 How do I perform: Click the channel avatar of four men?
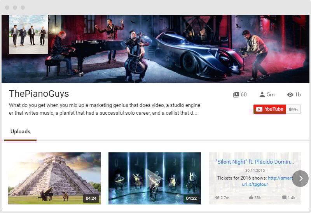28,35
